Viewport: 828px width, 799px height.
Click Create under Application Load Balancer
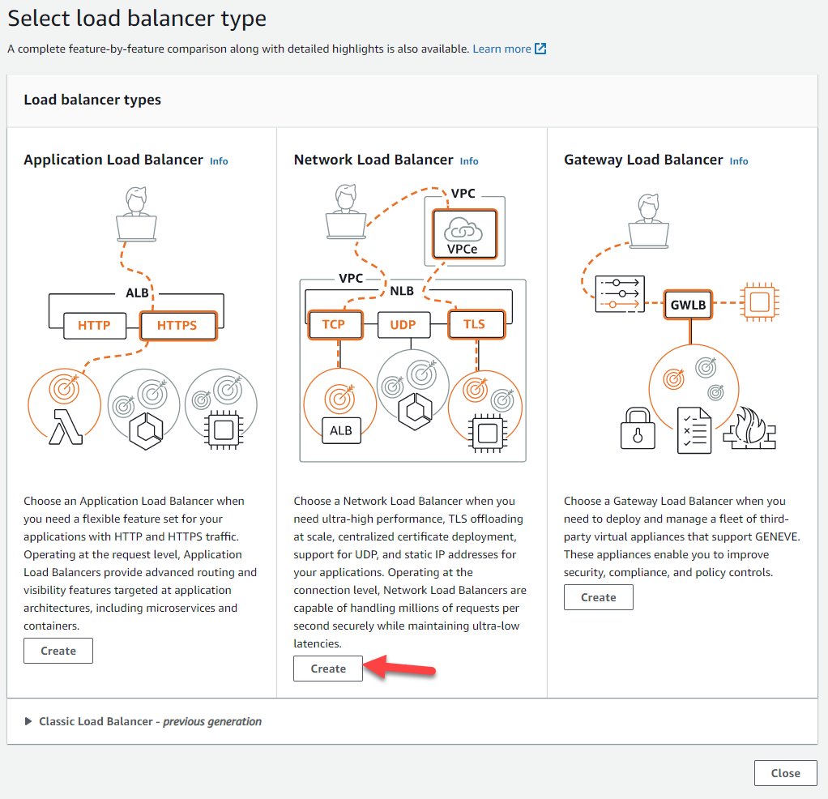click(x=58, y=651)
